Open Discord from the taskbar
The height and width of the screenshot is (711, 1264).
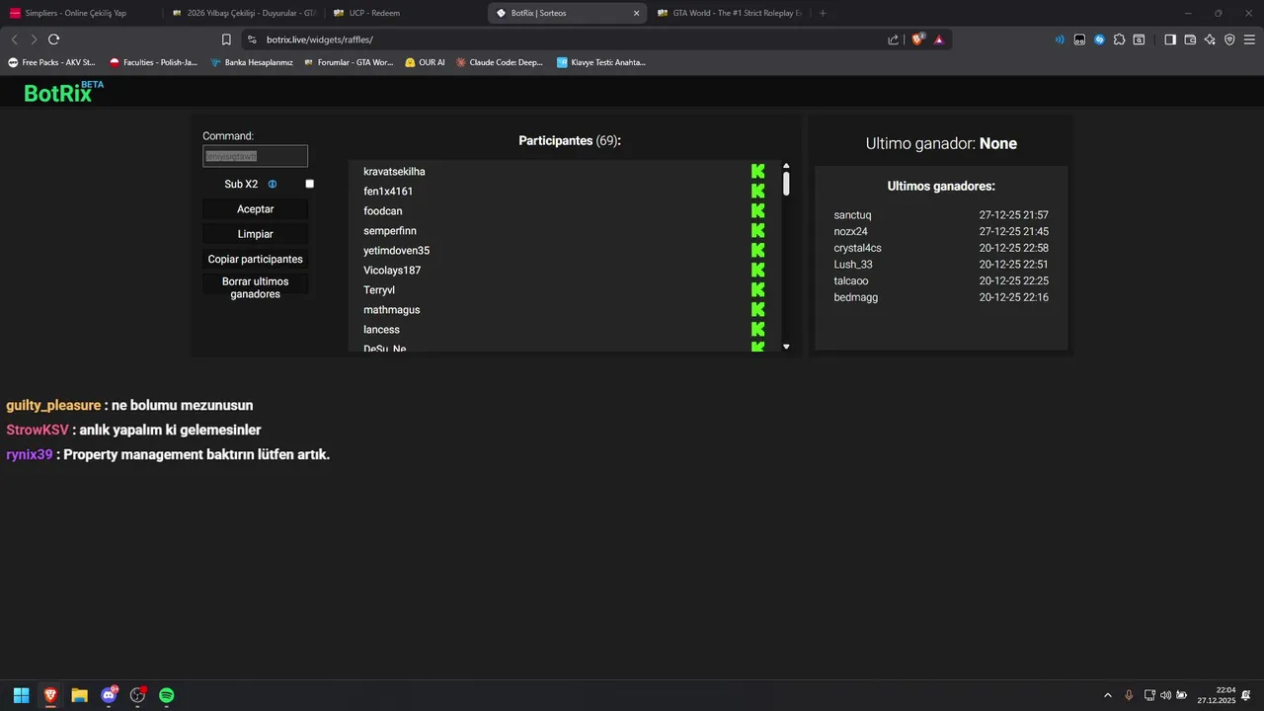point(109,695)
